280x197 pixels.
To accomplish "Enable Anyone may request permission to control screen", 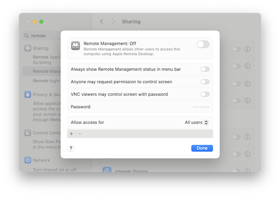I will tap(205, 81).
